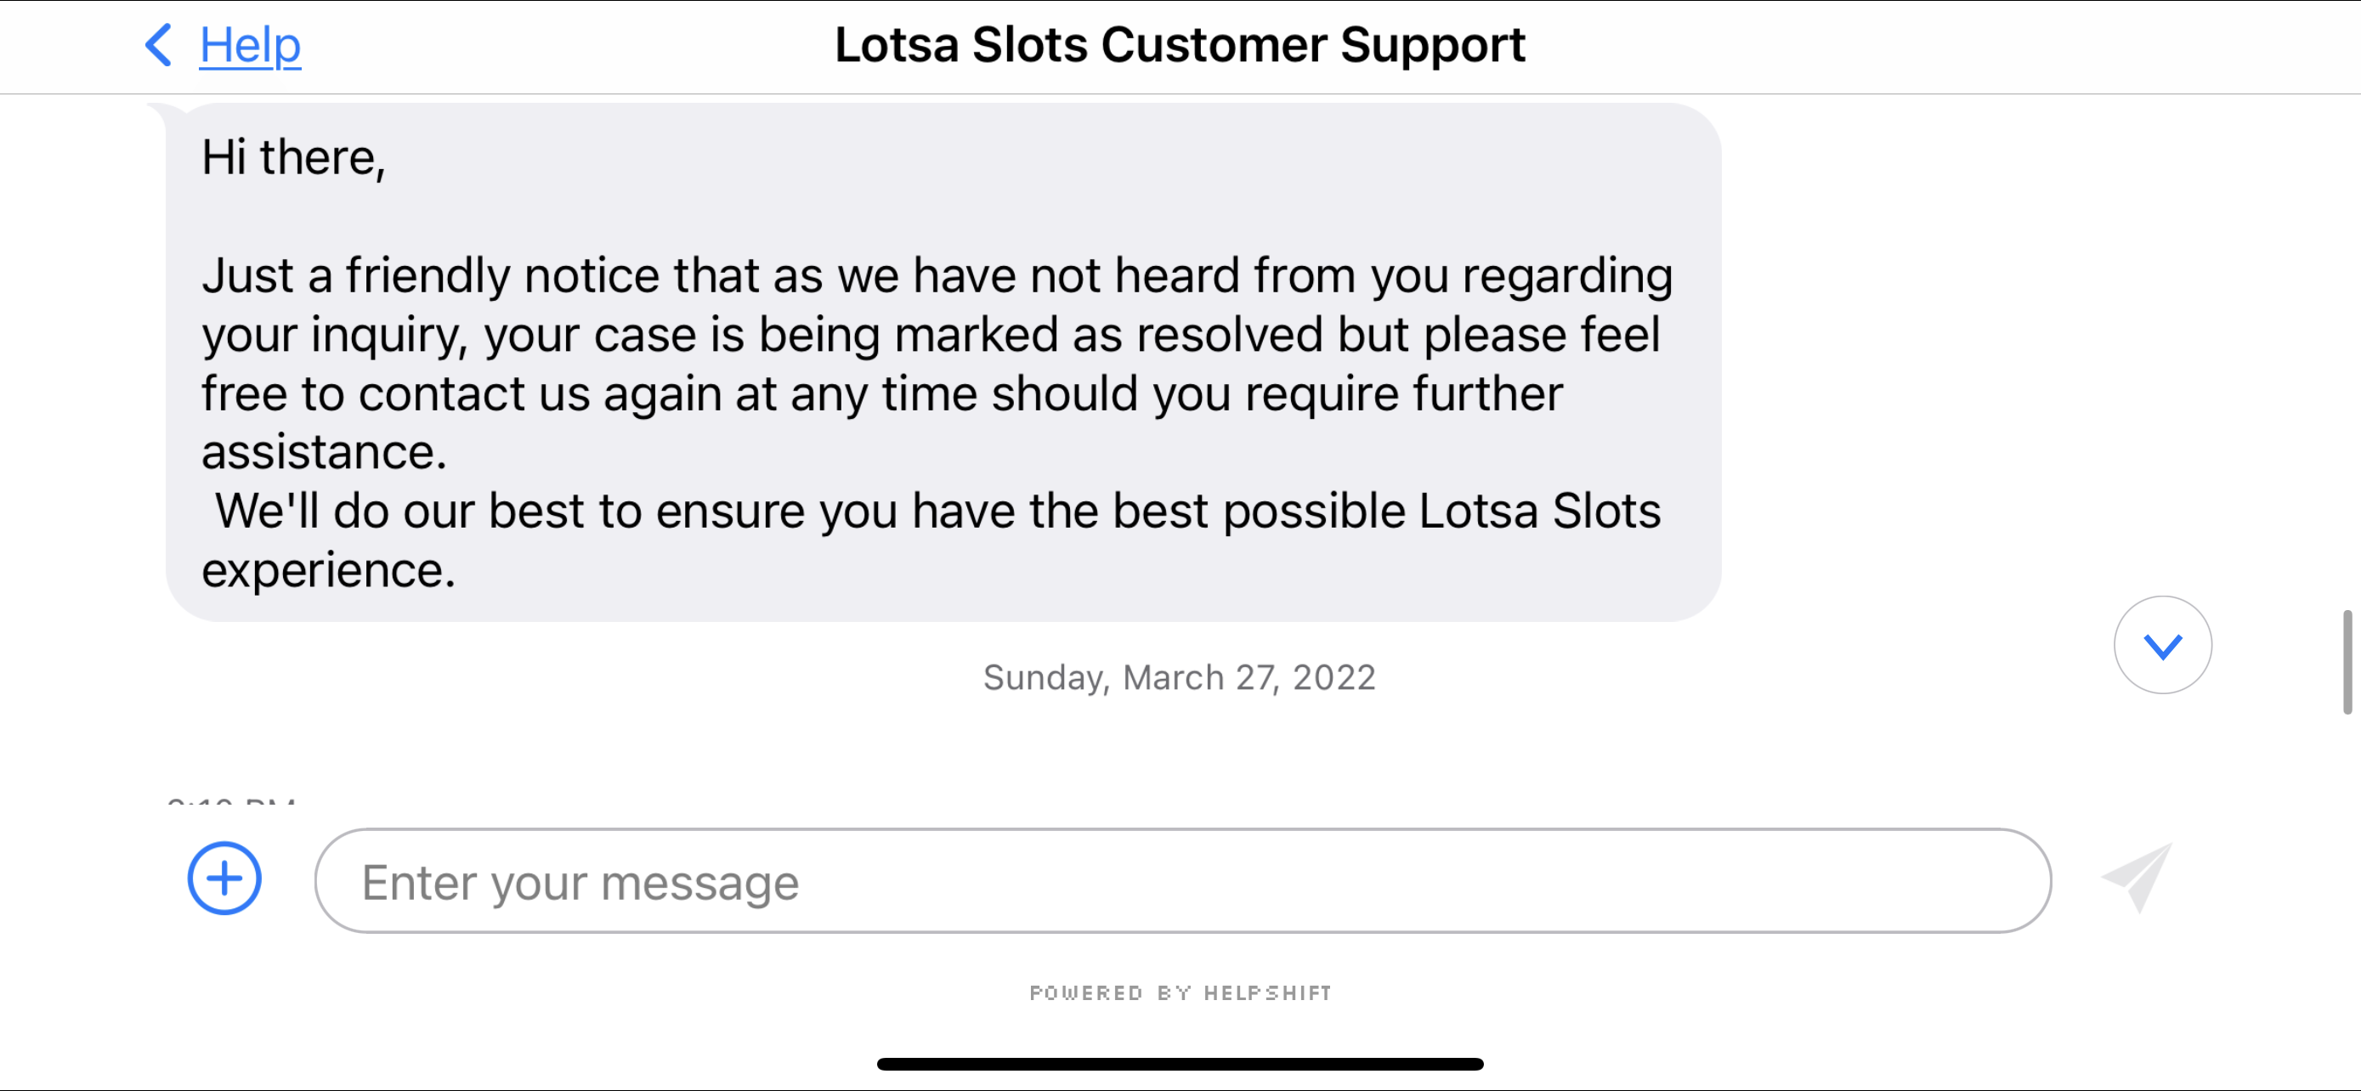The image size is (2361, 1091).
Task: Click the plus attachment icon
Action: [224, 879]
